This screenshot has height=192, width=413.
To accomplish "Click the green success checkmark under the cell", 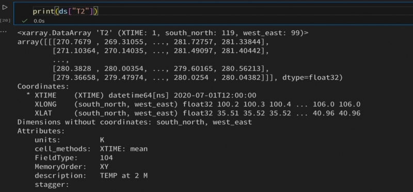I will [x=24, y=21].
